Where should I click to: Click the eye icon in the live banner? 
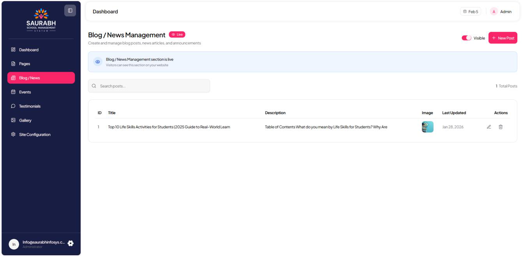pyautogui.click(x=98, y=62)
